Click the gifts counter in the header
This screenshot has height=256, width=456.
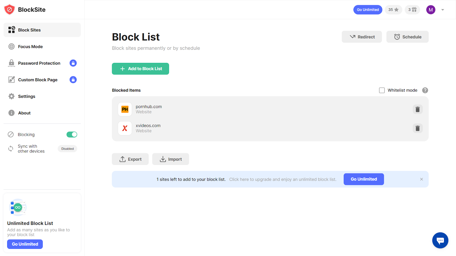point(412,9)
